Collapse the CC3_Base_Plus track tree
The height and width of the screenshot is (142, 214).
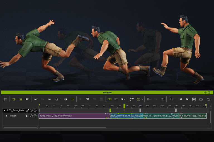[x=4, y=111]
